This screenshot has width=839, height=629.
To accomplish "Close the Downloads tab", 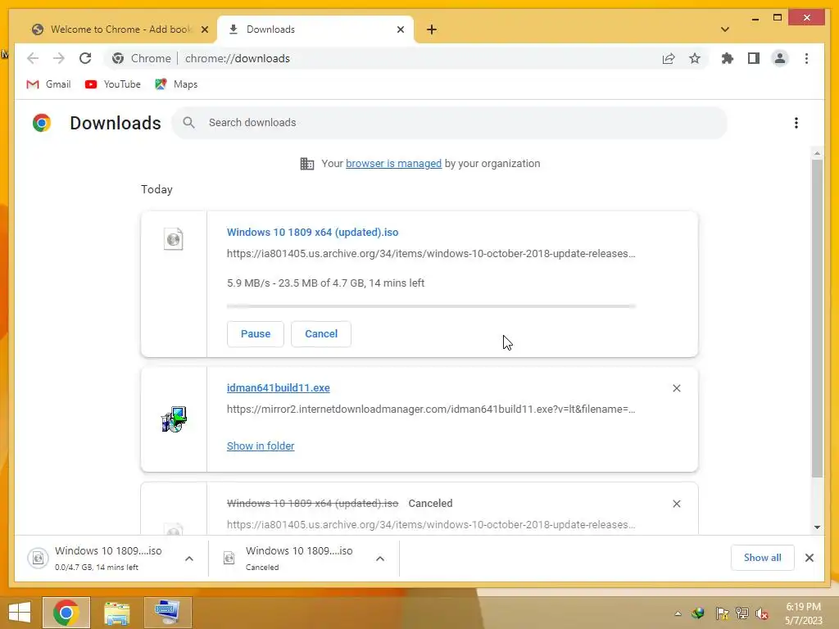I will [x=400, y=29].
